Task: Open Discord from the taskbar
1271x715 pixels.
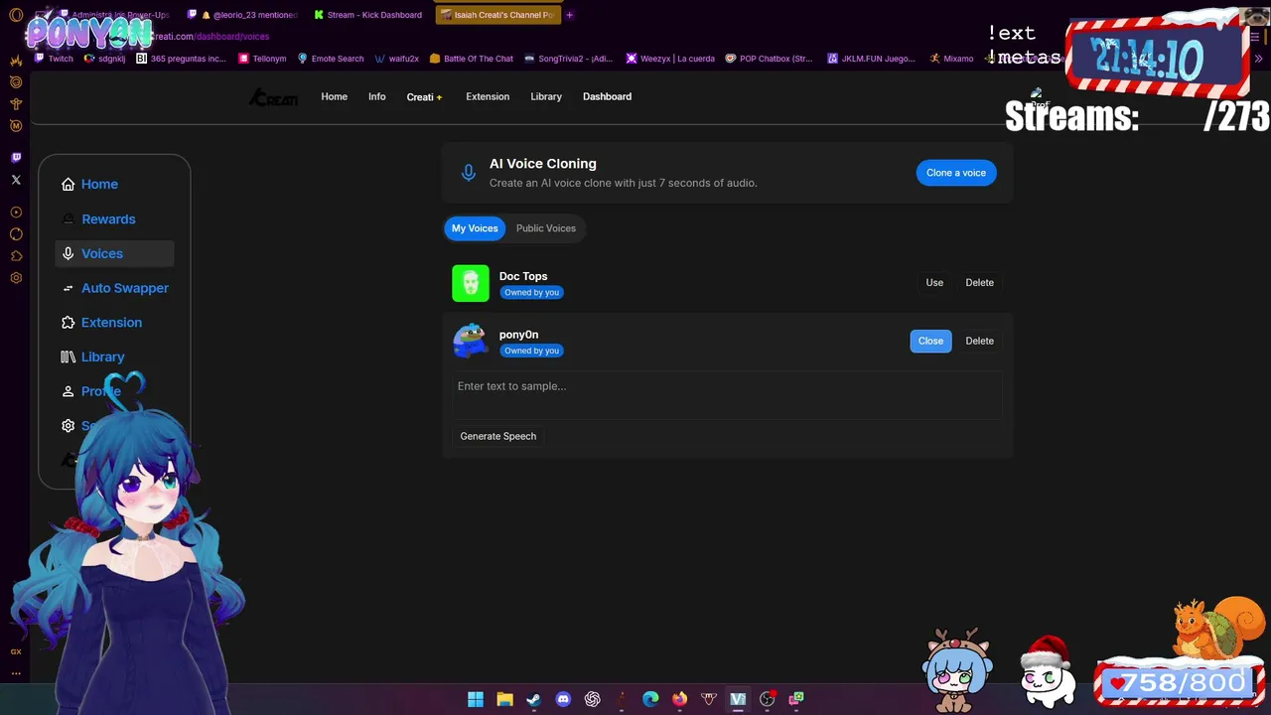Action: [x=563, y=699]
